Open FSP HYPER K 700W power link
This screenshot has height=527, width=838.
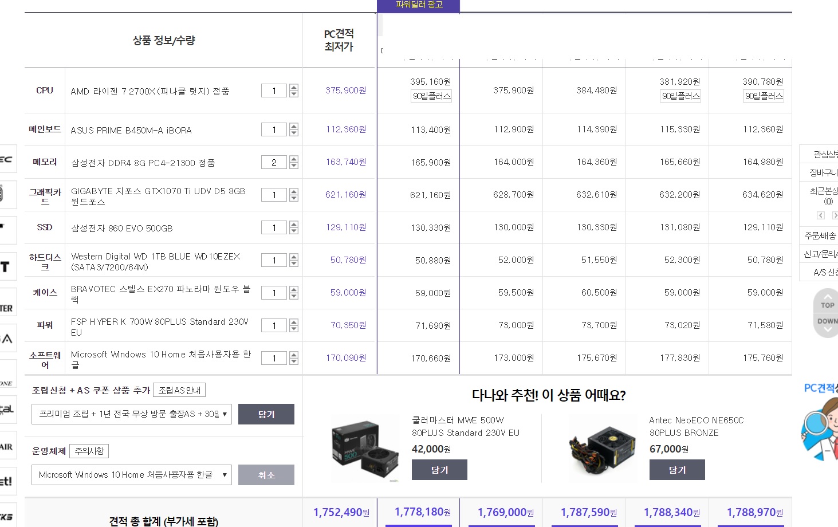click(x=160, y=327)
